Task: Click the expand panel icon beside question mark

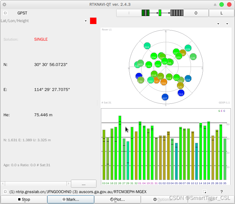Action: (205, 192)
